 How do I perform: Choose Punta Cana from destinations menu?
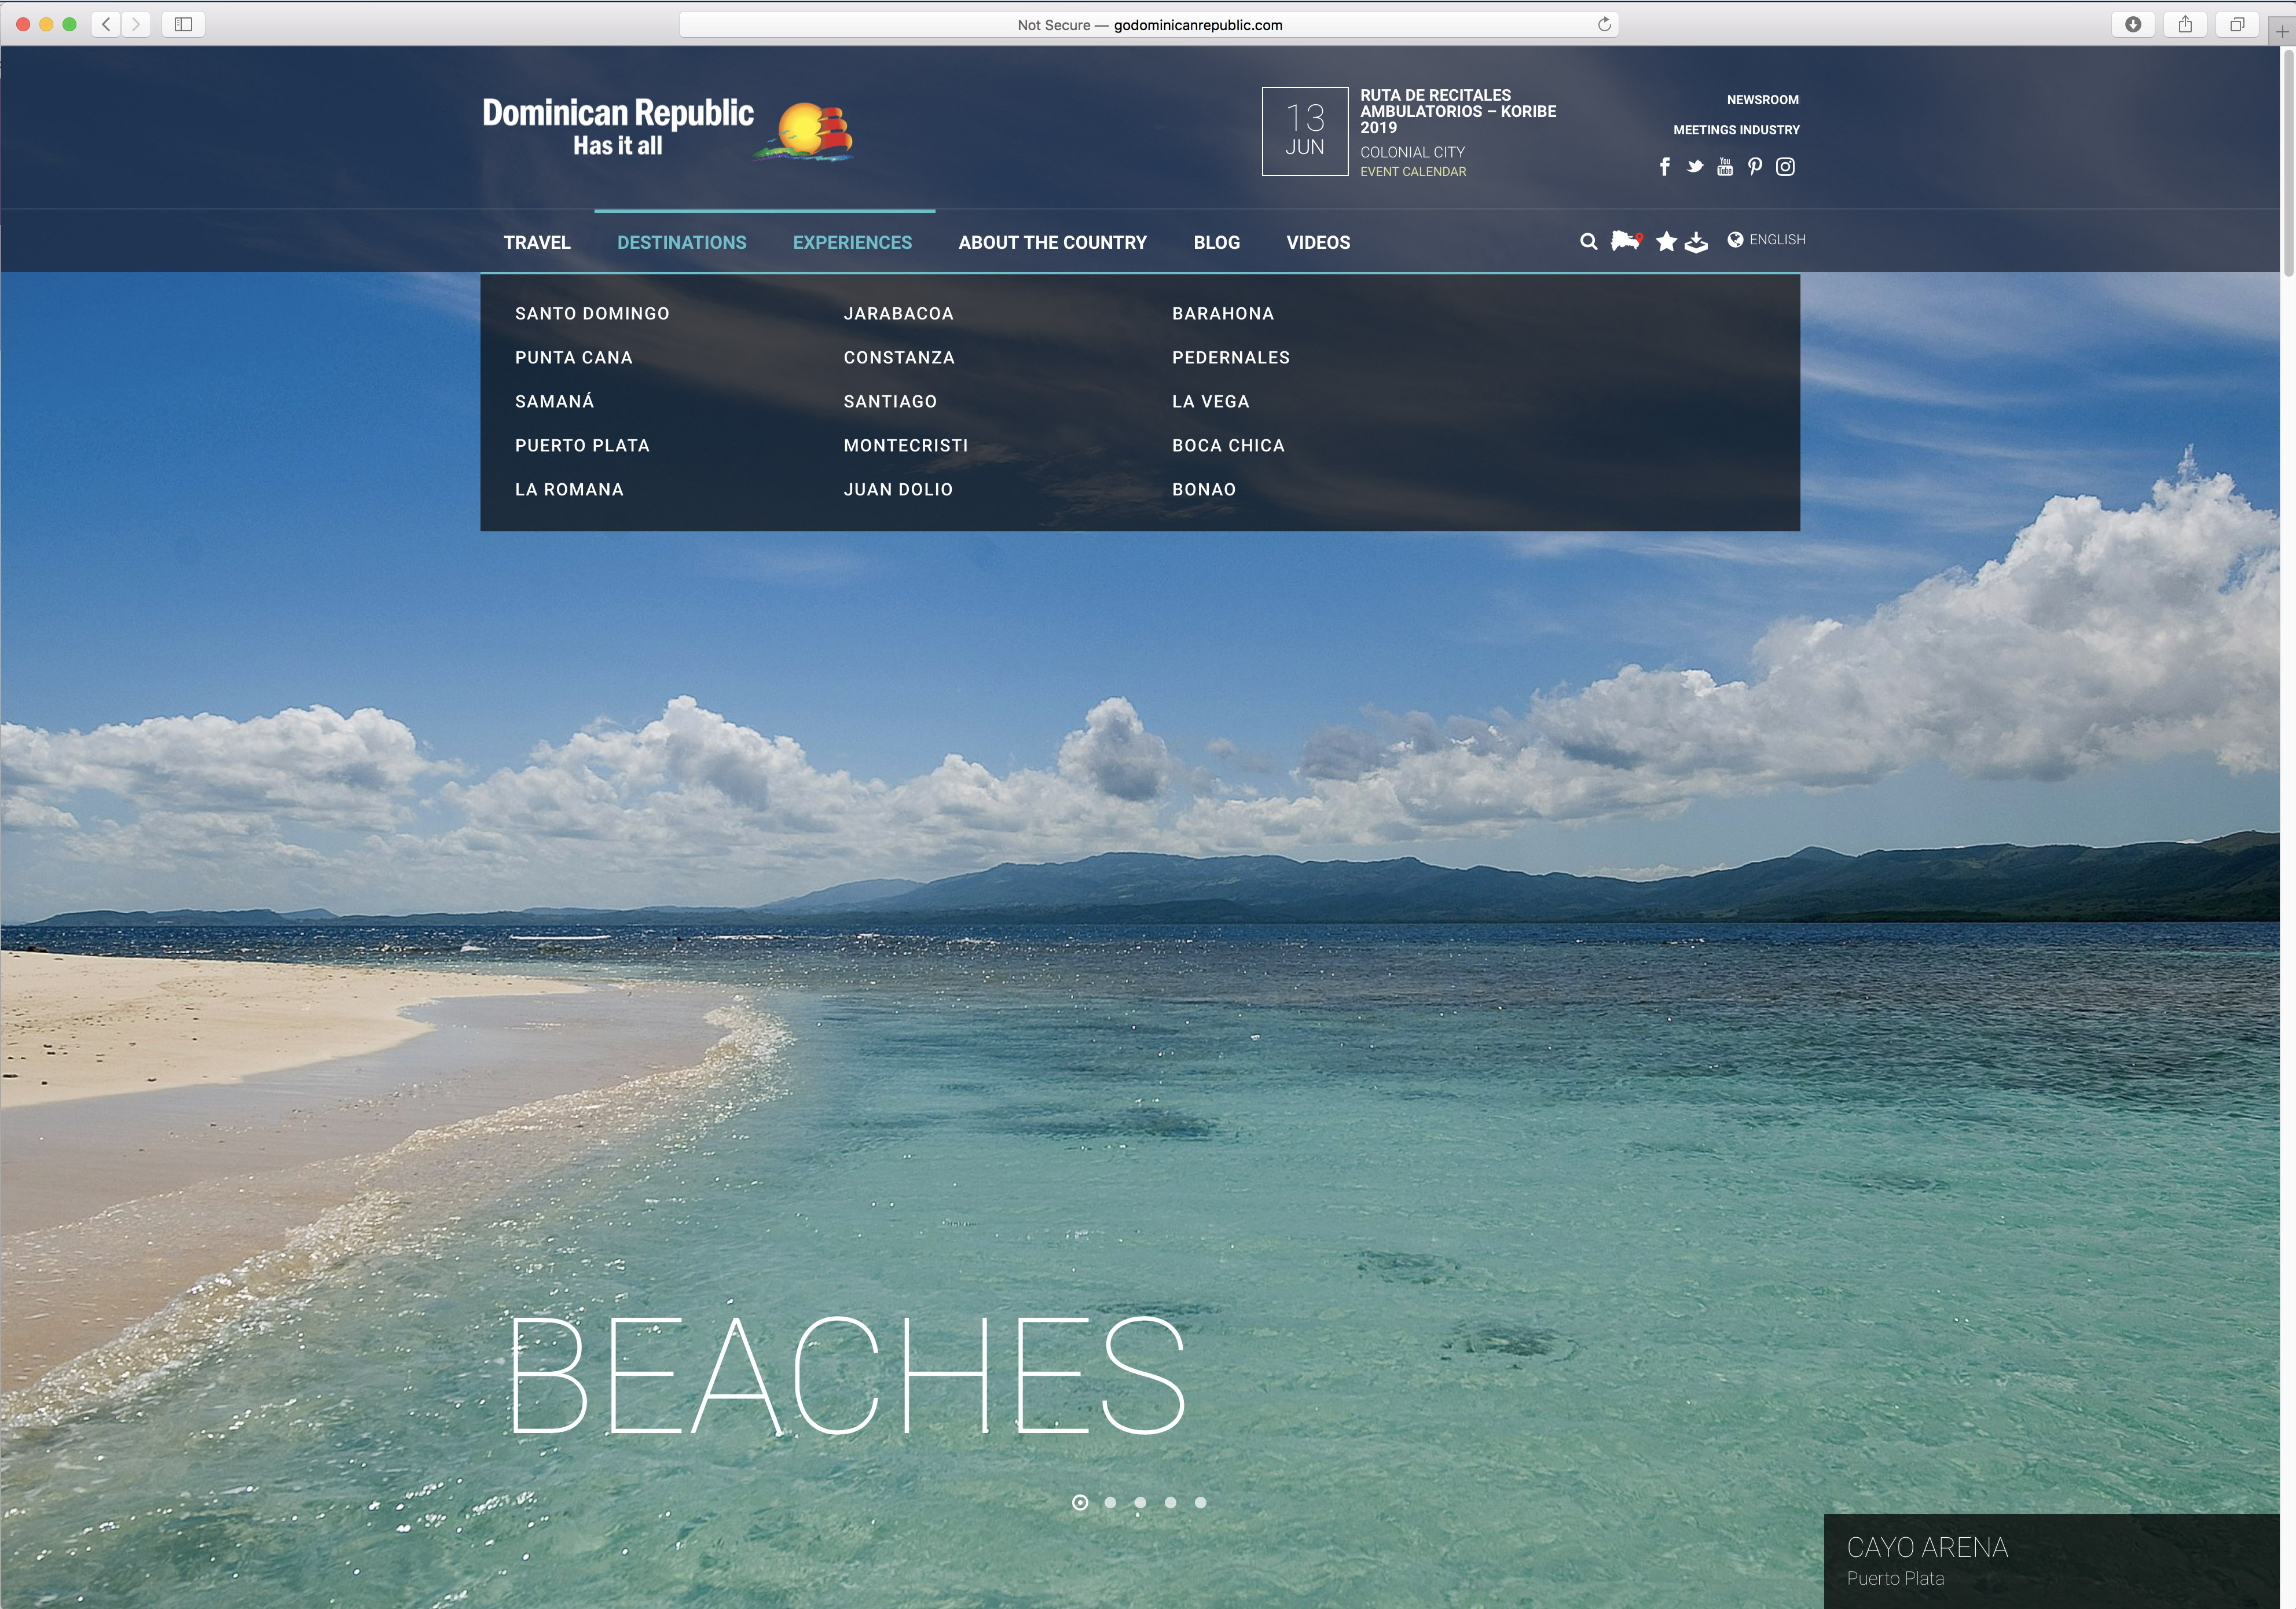pyautogui.click(x=574, y=358)
